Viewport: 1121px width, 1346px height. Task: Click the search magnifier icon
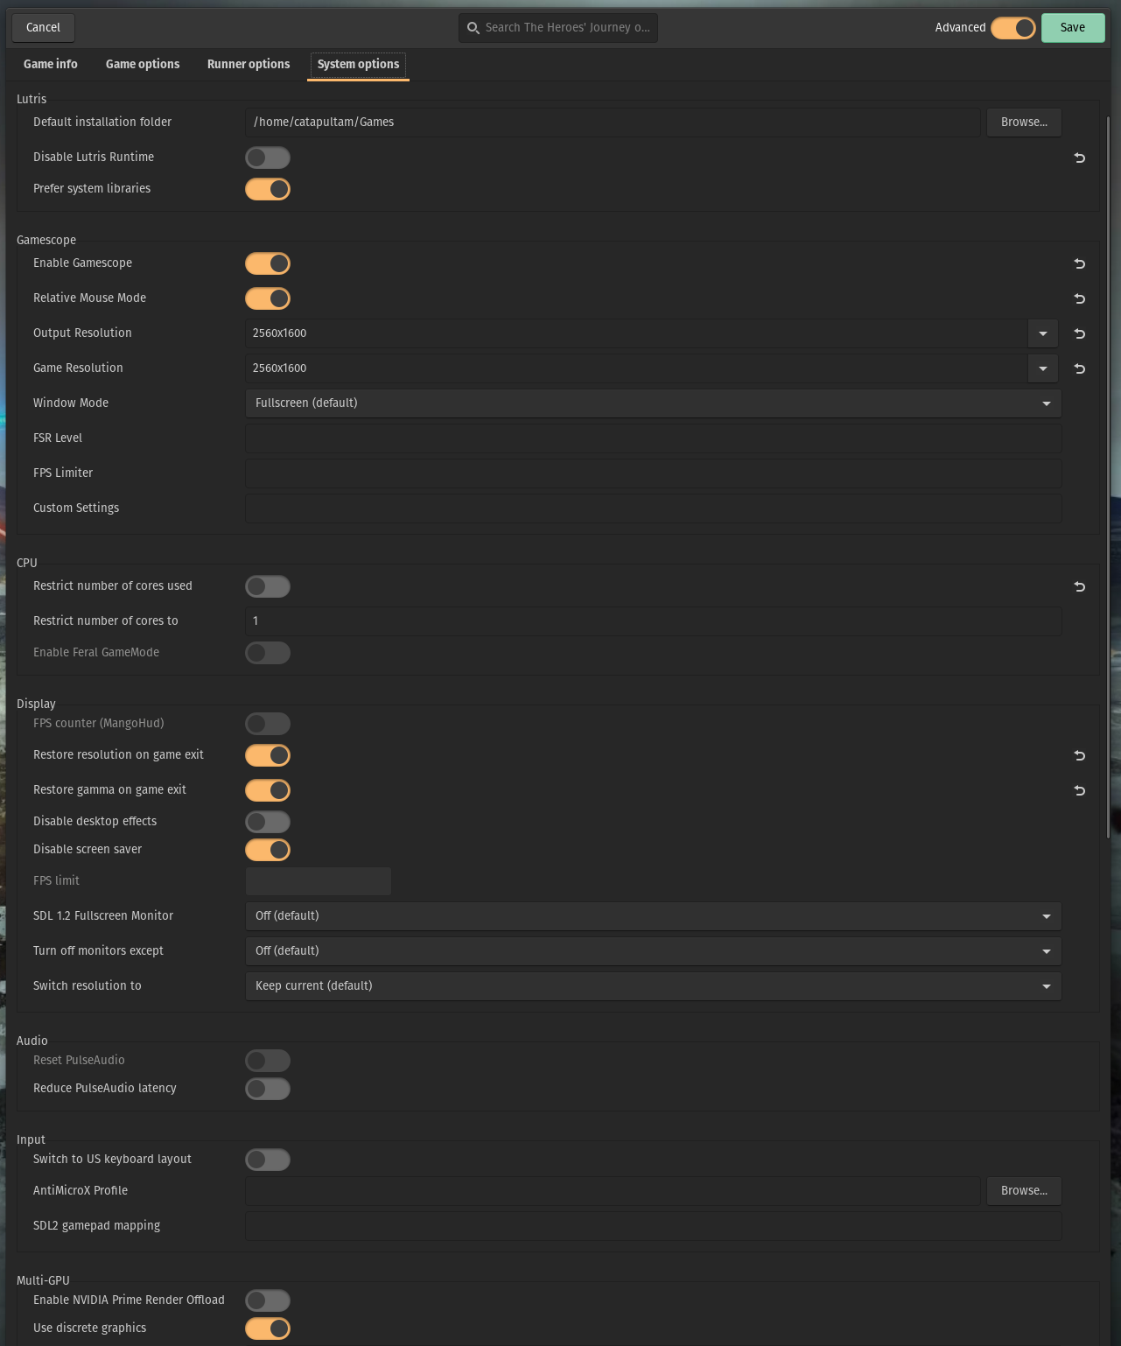pyautogui.click(x=473, y=28)
